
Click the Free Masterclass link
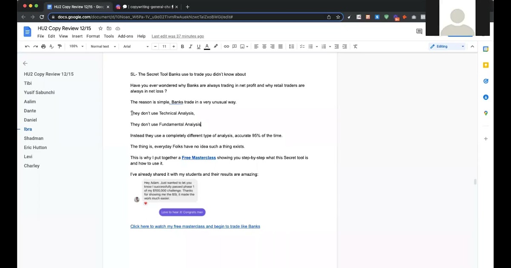[x=199, y=158]
